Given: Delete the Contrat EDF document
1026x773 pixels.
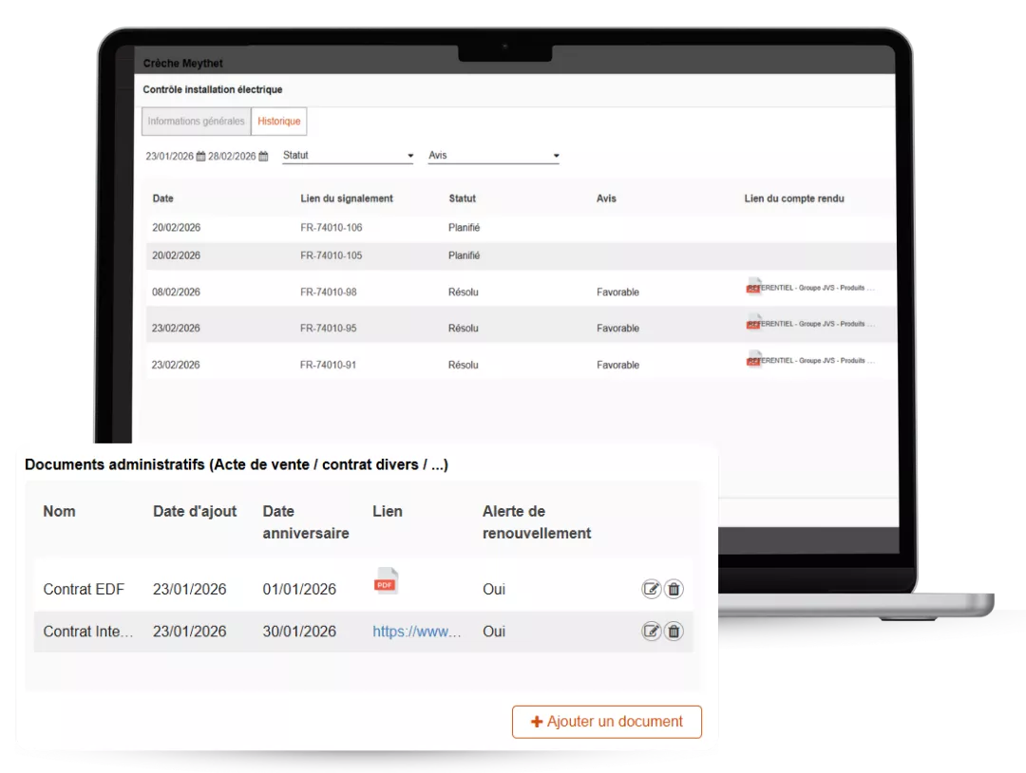Looking at the screenshot, I should [674, 590].
